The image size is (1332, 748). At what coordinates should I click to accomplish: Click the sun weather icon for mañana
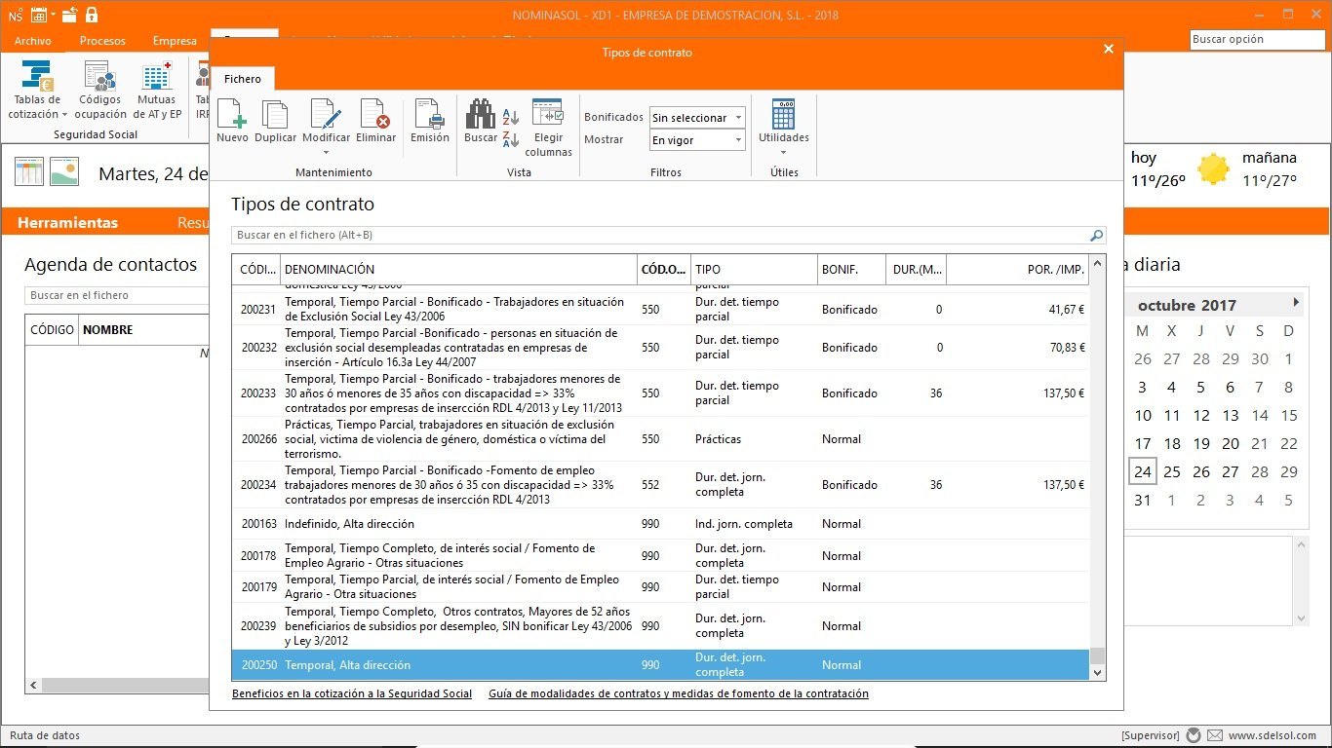coord(1213,169)
